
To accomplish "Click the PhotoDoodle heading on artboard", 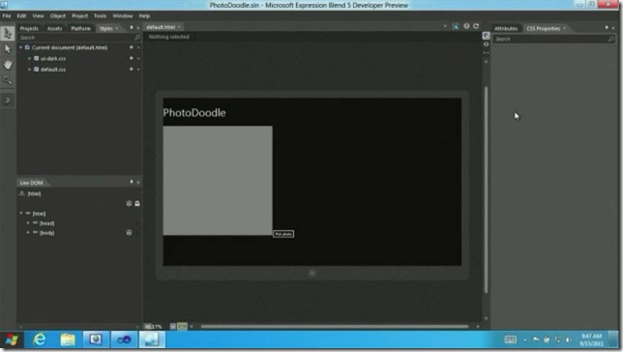I will tap(194, 112).
